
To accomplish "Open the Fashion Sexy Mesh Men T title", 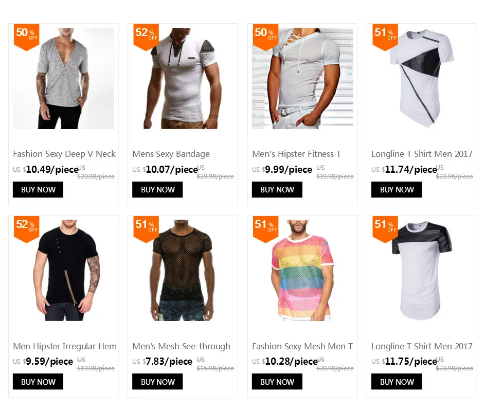I will click(302, 346).
